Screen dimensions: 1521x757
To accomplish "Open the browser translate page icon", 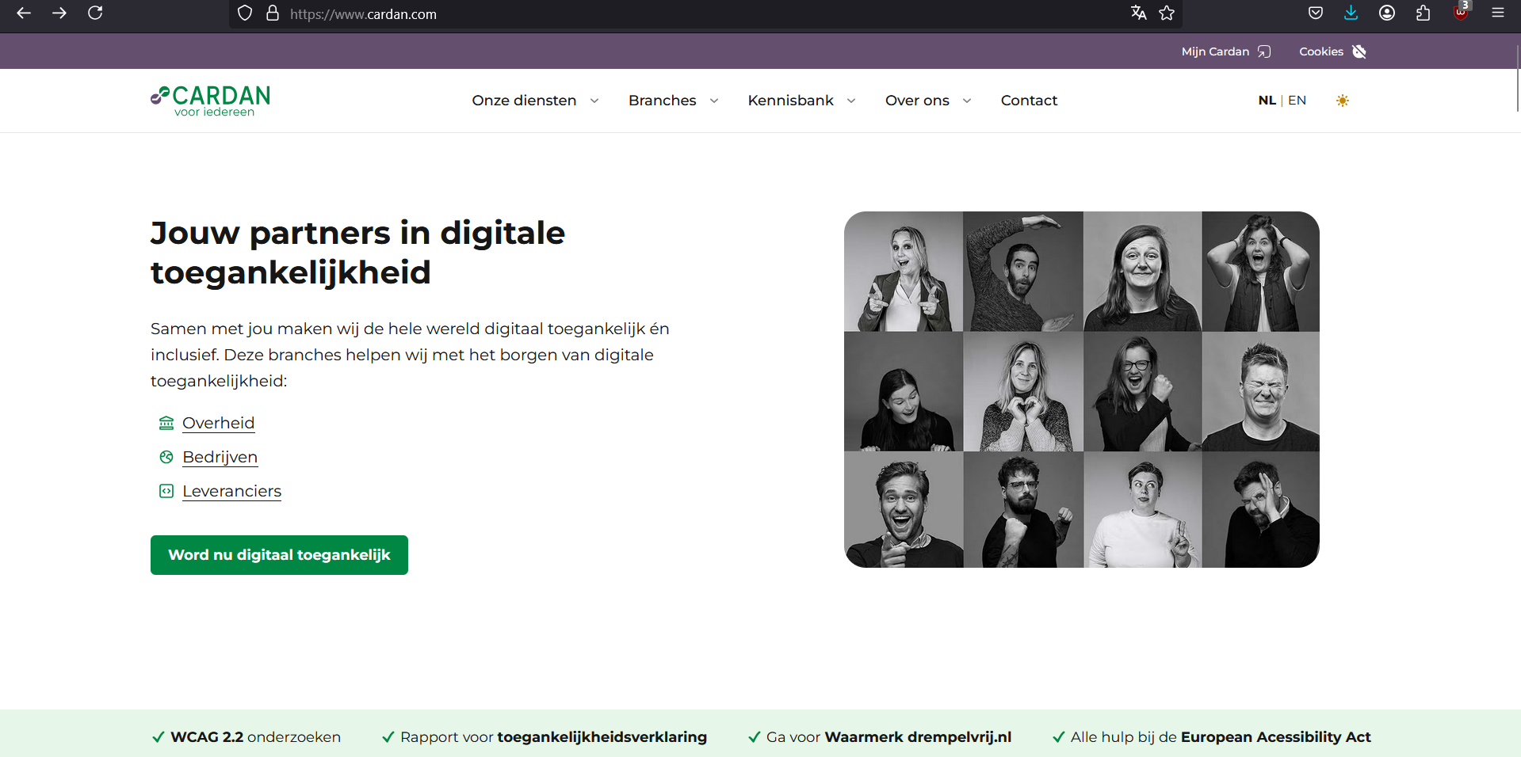I will click(x=1138, y=13).
